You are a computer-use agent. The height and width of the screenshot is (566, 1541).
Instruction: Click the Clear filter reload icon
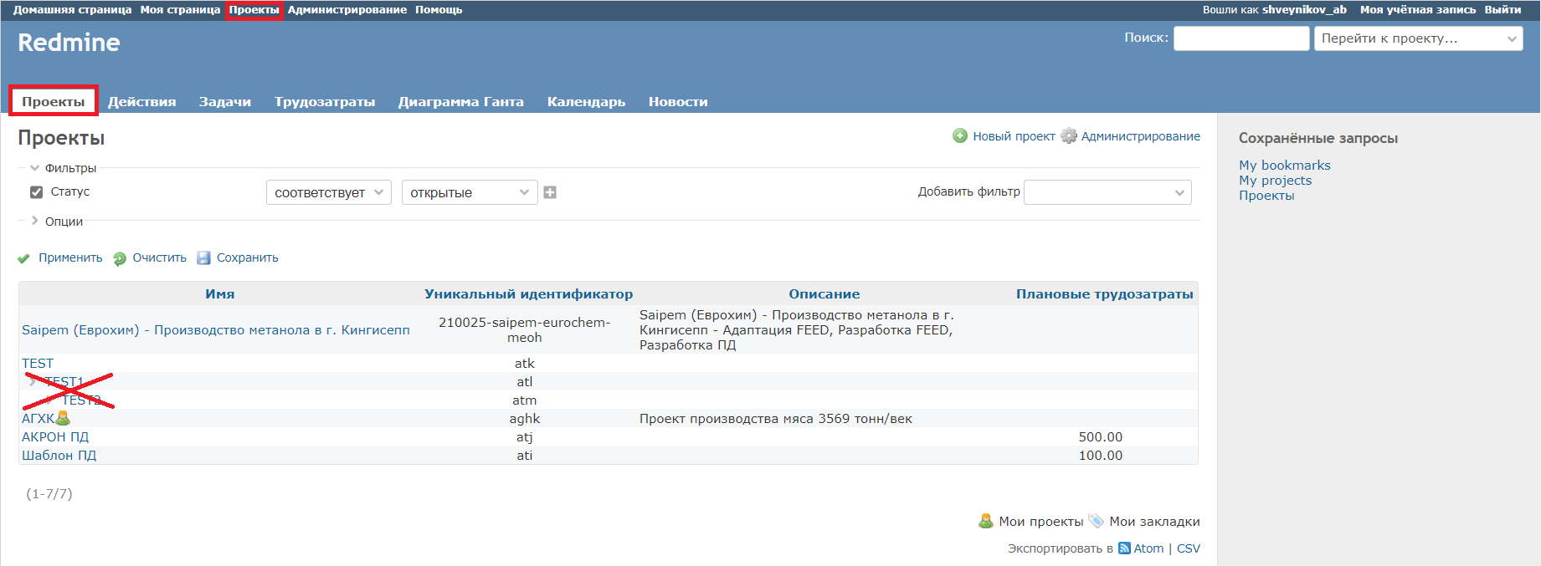click(x=120, y=258)
